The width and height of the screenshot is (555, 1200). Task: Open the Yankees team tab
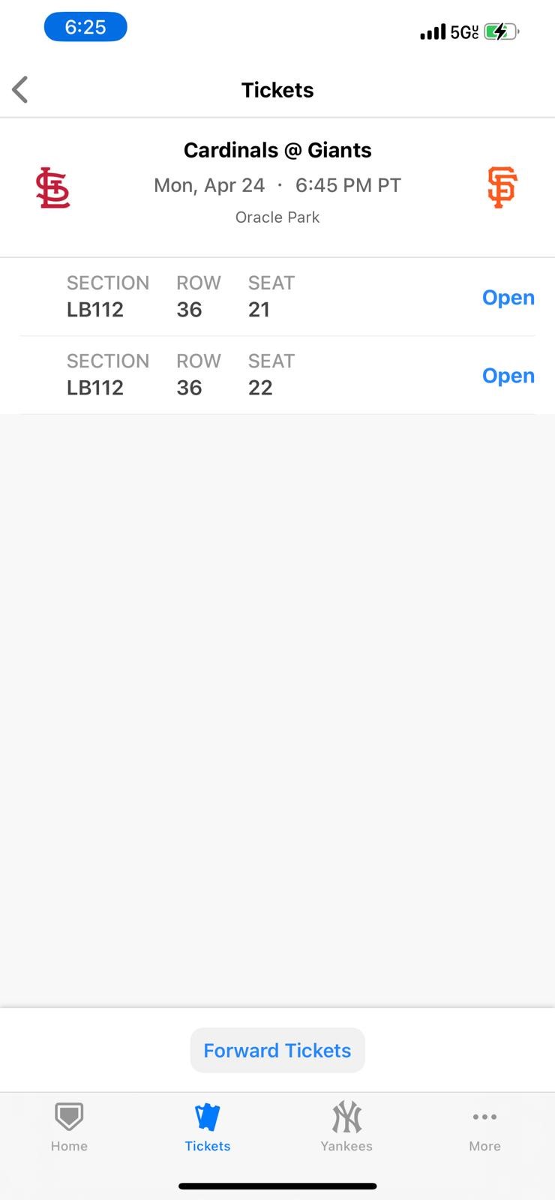(x=346, y=1126)
